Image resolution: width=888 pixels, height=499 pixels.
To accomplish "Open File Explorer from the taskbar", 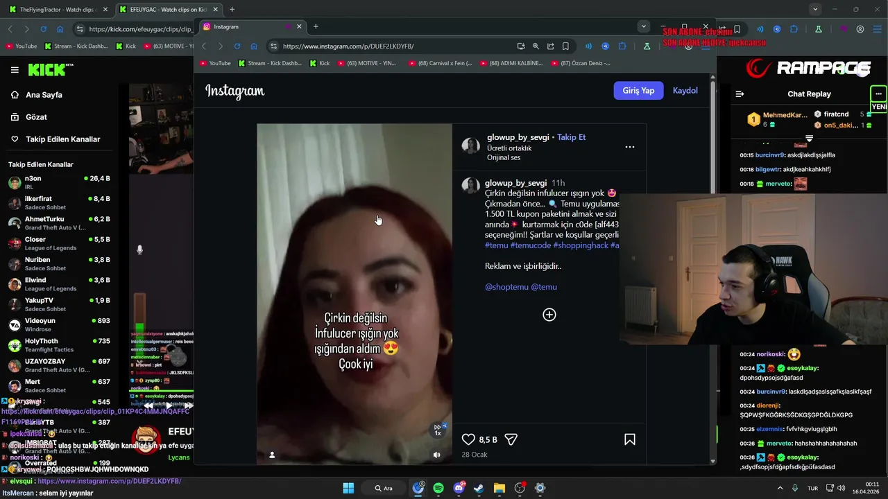I will [x=499, y=488].
